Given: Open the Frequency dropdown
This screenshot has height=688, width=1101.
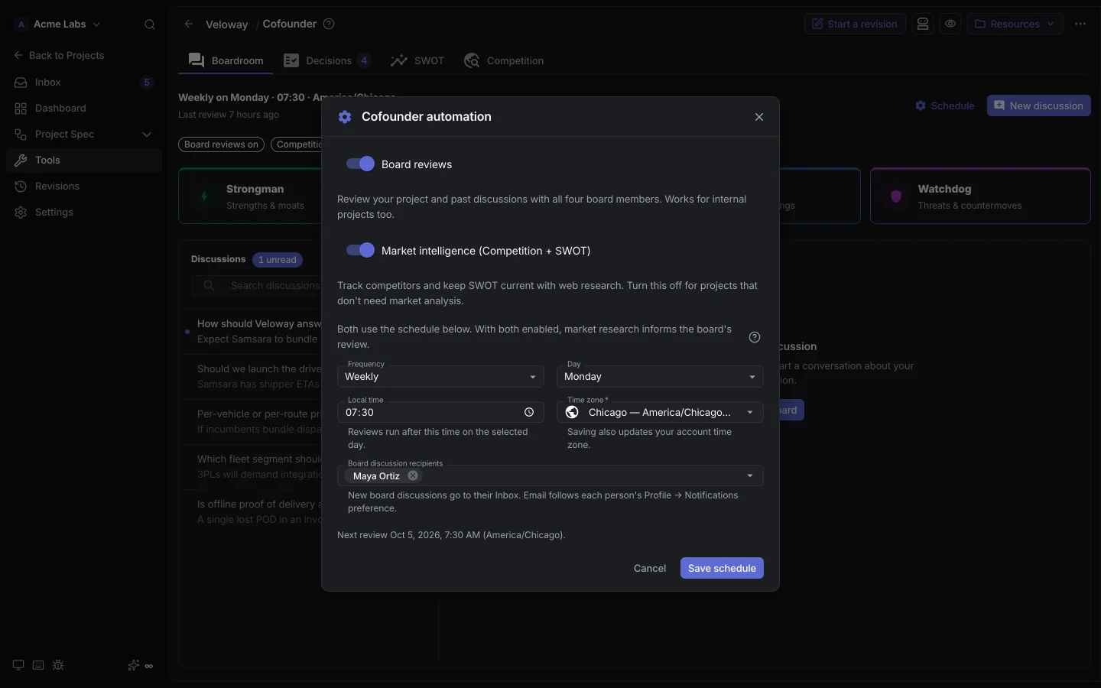Looking at the screenshot, I should [x=440, y=376].
